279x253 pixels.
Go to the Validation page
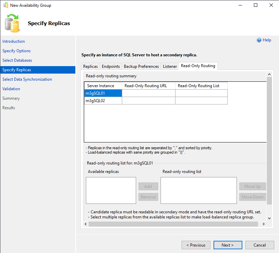click(x=11, y=89)
